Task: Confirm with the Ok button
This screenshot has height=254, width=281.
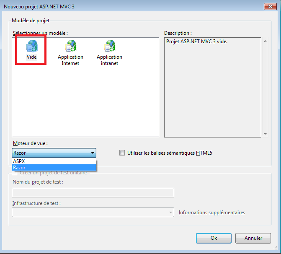Action: point(214,238)
